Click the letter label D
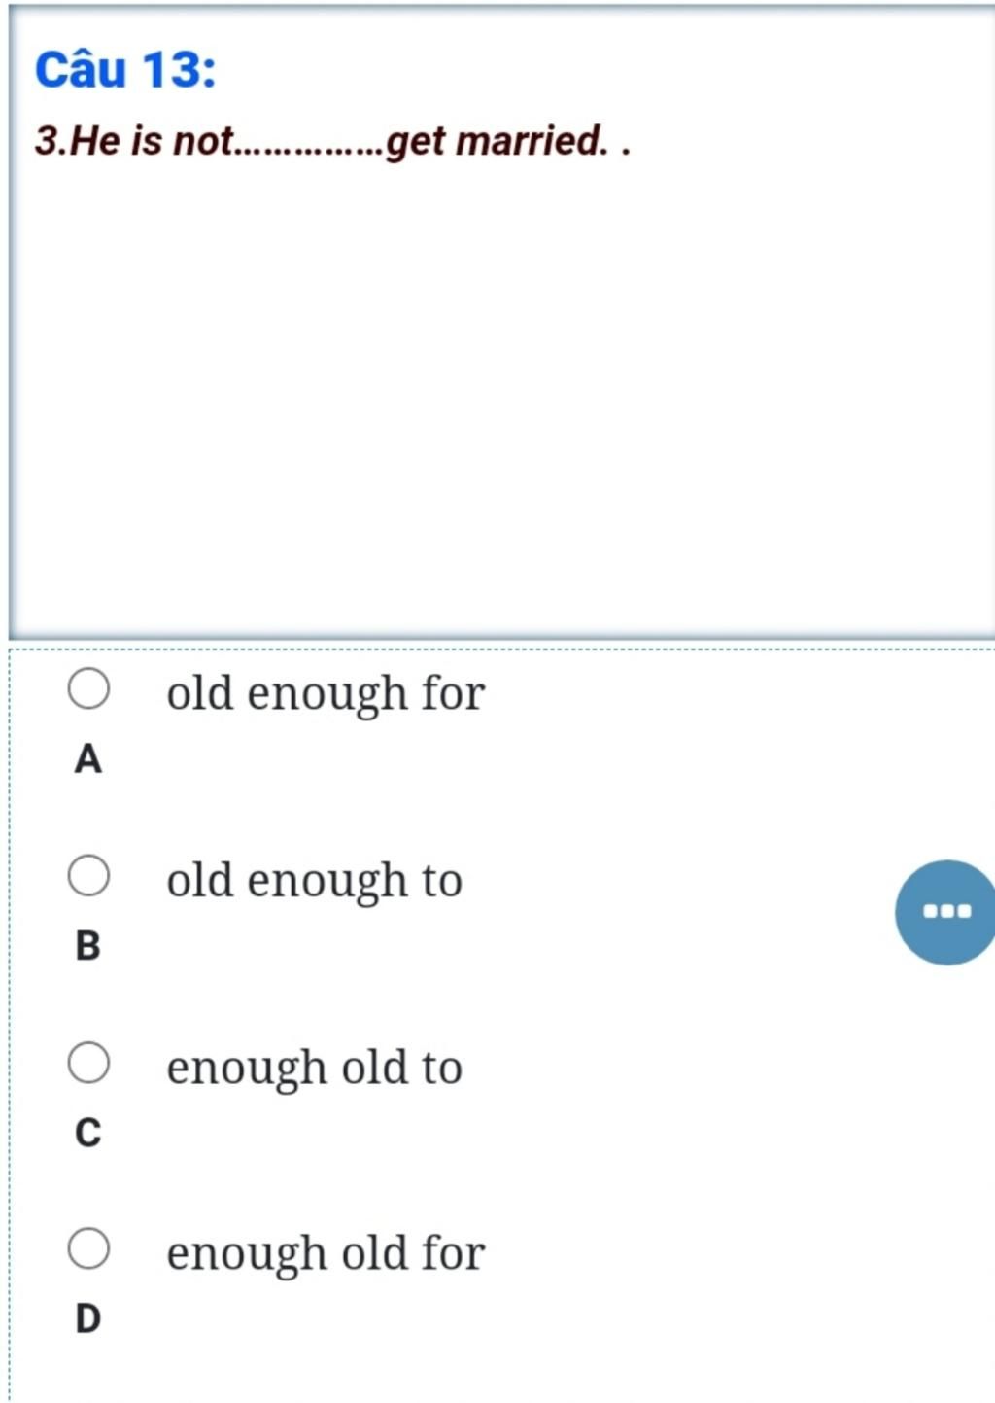 tap(87, 1318)
